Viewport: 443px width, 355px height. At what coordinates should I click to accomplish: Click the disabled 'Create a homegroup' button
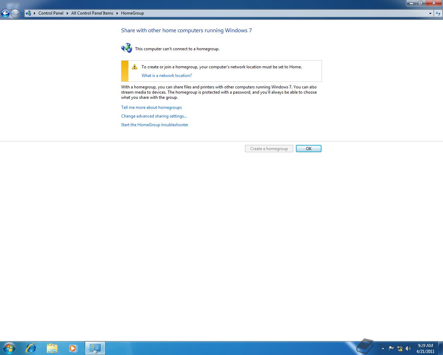[269, 149]
